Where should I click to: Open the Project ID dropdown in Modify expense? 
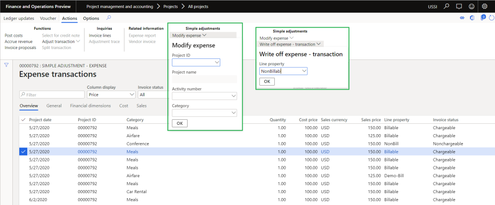pyautogui.click(x=217, y=63)
